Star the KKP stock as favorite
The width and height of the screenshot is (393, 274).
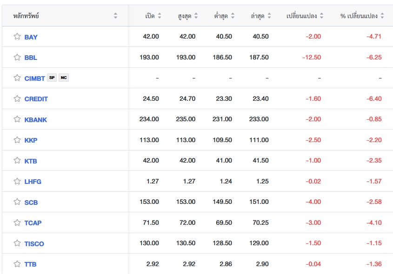17,140
